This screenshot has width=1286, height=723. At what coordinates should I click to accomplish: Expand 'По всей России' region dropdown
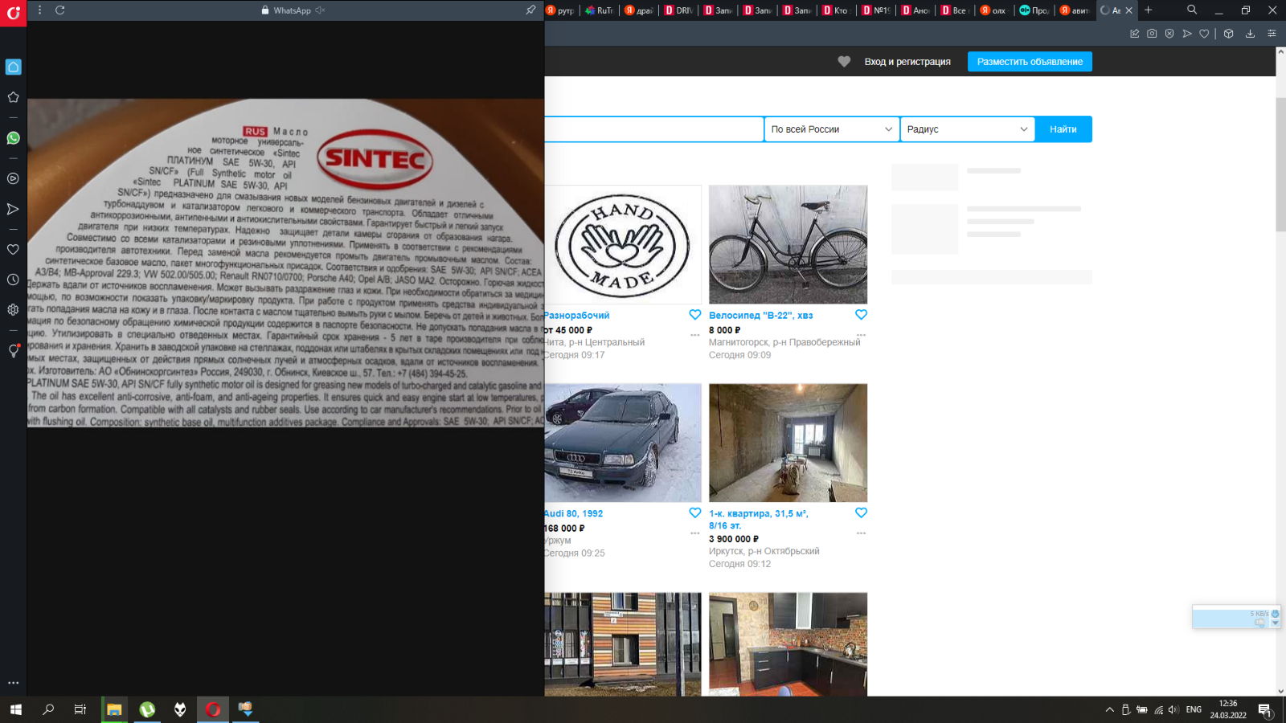pos(832,129)
